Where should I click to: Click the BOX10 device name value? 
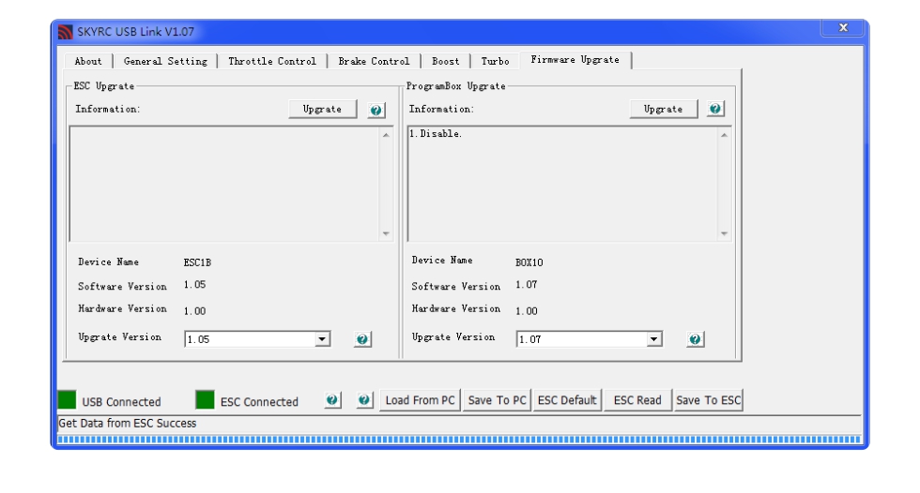click(x=529, y=262)
